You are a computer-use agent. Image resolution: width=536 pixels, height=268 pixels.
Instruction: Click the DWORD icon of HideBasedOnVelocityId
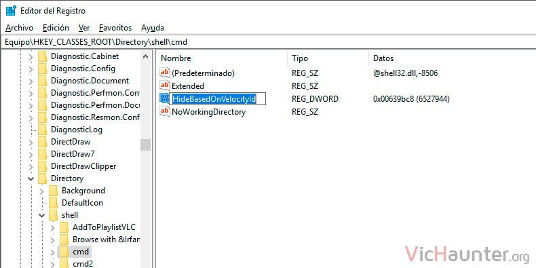[x=164, y=99]
